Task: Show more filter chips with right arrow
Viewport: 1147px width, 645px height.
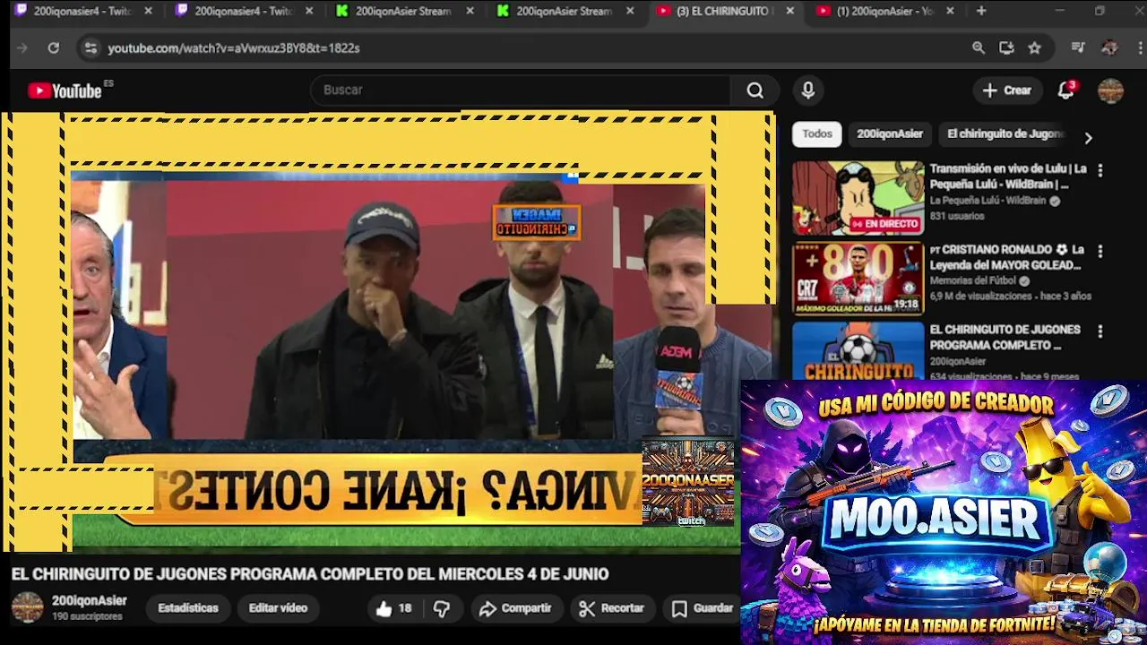Action: 1088,138
